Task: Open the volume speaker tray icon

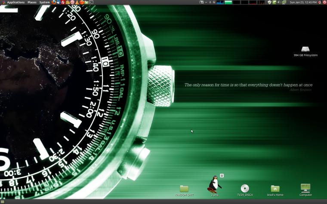Action: [x=278, y=2]
